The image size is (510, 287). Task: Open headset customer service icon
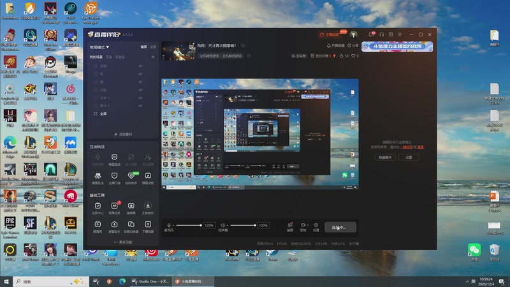pos(381,34)
